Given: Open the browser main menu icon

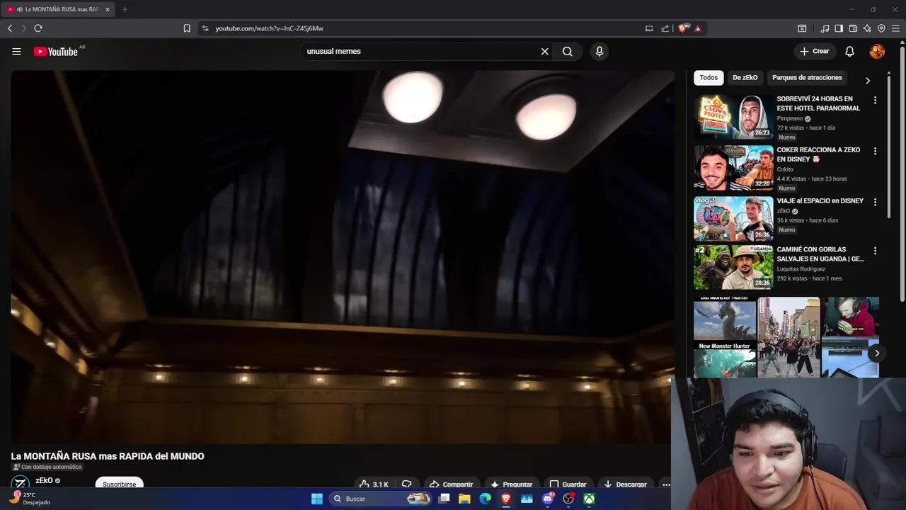Looking at the screenshot, I should (895, 28).
